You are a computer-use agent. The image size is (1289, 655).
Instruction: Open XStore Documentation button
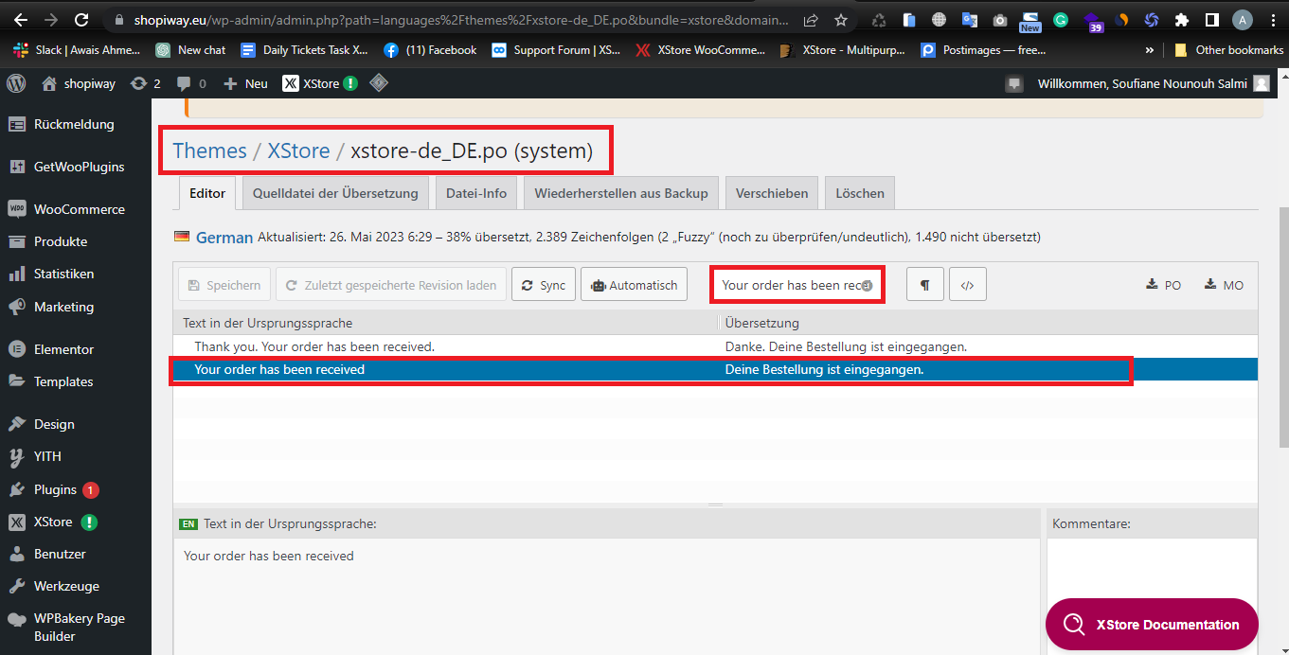(x=1152, y=625)
